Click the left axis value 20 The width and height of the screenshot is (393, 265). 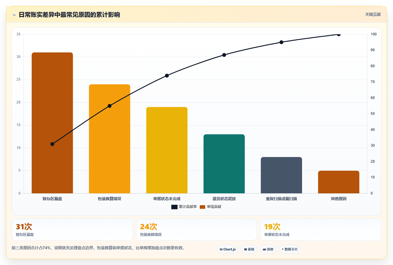[18, 102]
